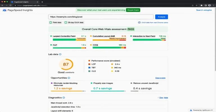216x112 pixels.
Task: Click the link right of the Diagnostics heading
Action: pos(163,98)
